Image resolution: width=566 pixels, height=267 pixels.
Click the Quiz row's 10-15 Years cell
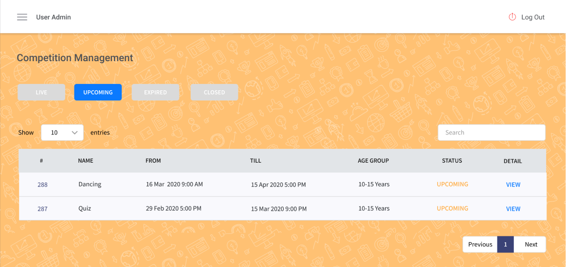pos(374,208)
